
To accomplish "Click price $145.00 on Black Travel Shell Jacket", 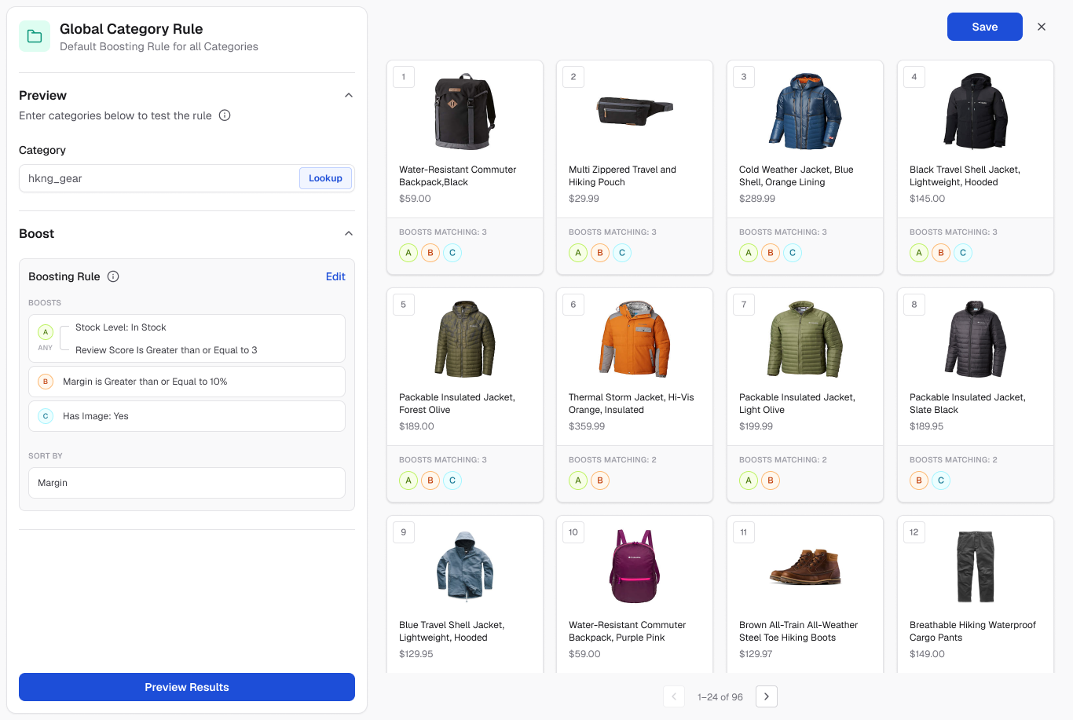I will tap(928, 199).
